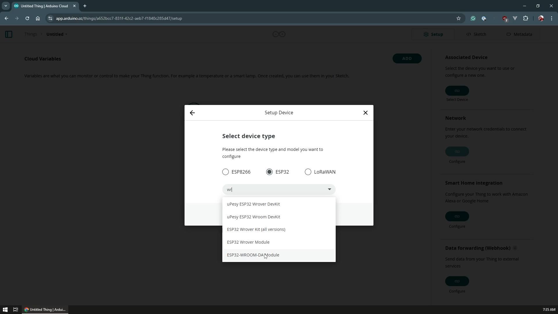Click the webhook info icon
The height and width of the screenshot is (314, 558).
click(515, 248)
